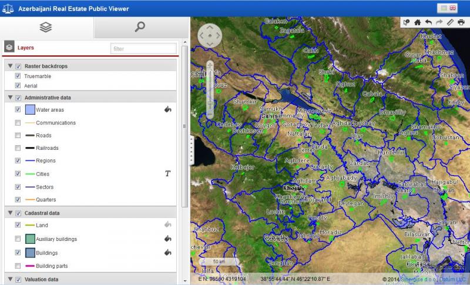The image size is (470, 285).
Task: Turn on Auxiliary buildings layer
Action: pos(18,239)
